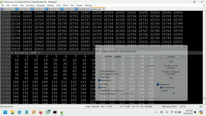Screen dimensions: 206x116
Task: Switch to the terminal window icon
Action: 55,112
